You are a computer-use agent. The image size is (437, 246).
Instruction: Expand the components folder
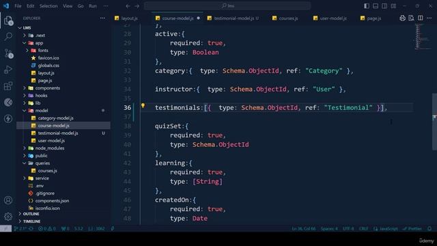[25, 88]
